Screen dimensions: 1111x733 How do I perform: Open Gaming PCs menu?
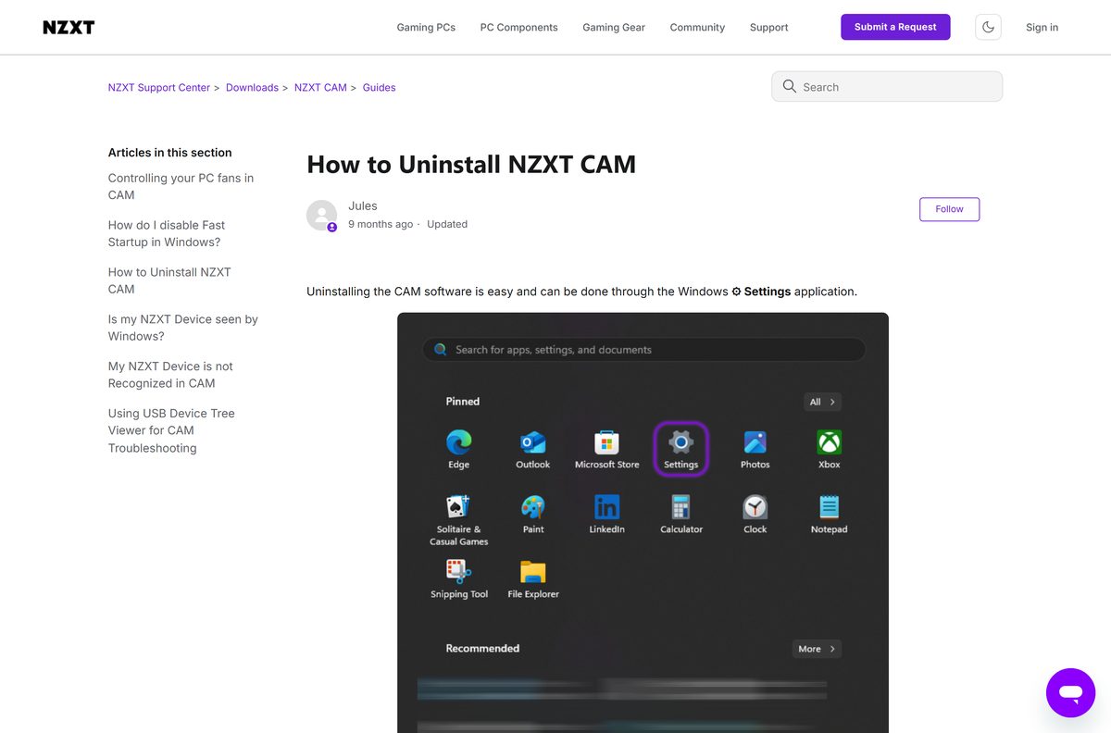coord(426,27)
